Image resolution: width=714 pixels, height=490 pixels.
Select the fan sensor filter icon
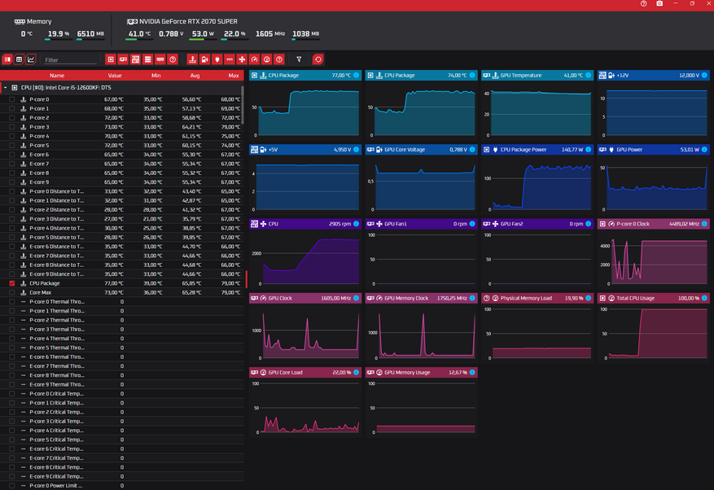242,59
